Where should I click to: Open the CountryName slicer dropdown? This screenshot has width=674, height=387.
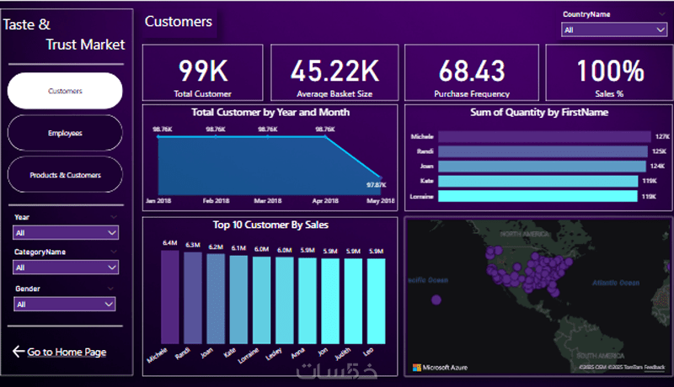(x=614, y=29)
